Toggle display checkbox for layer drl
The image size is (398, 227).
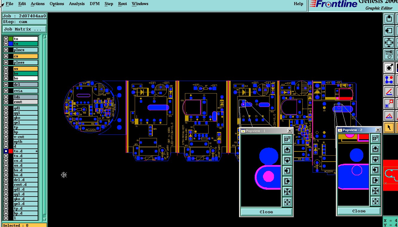[x=6, y=85]
